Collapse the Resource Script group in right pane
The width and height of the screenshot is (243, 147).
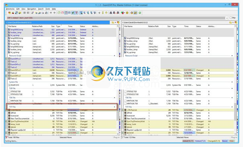232,56
